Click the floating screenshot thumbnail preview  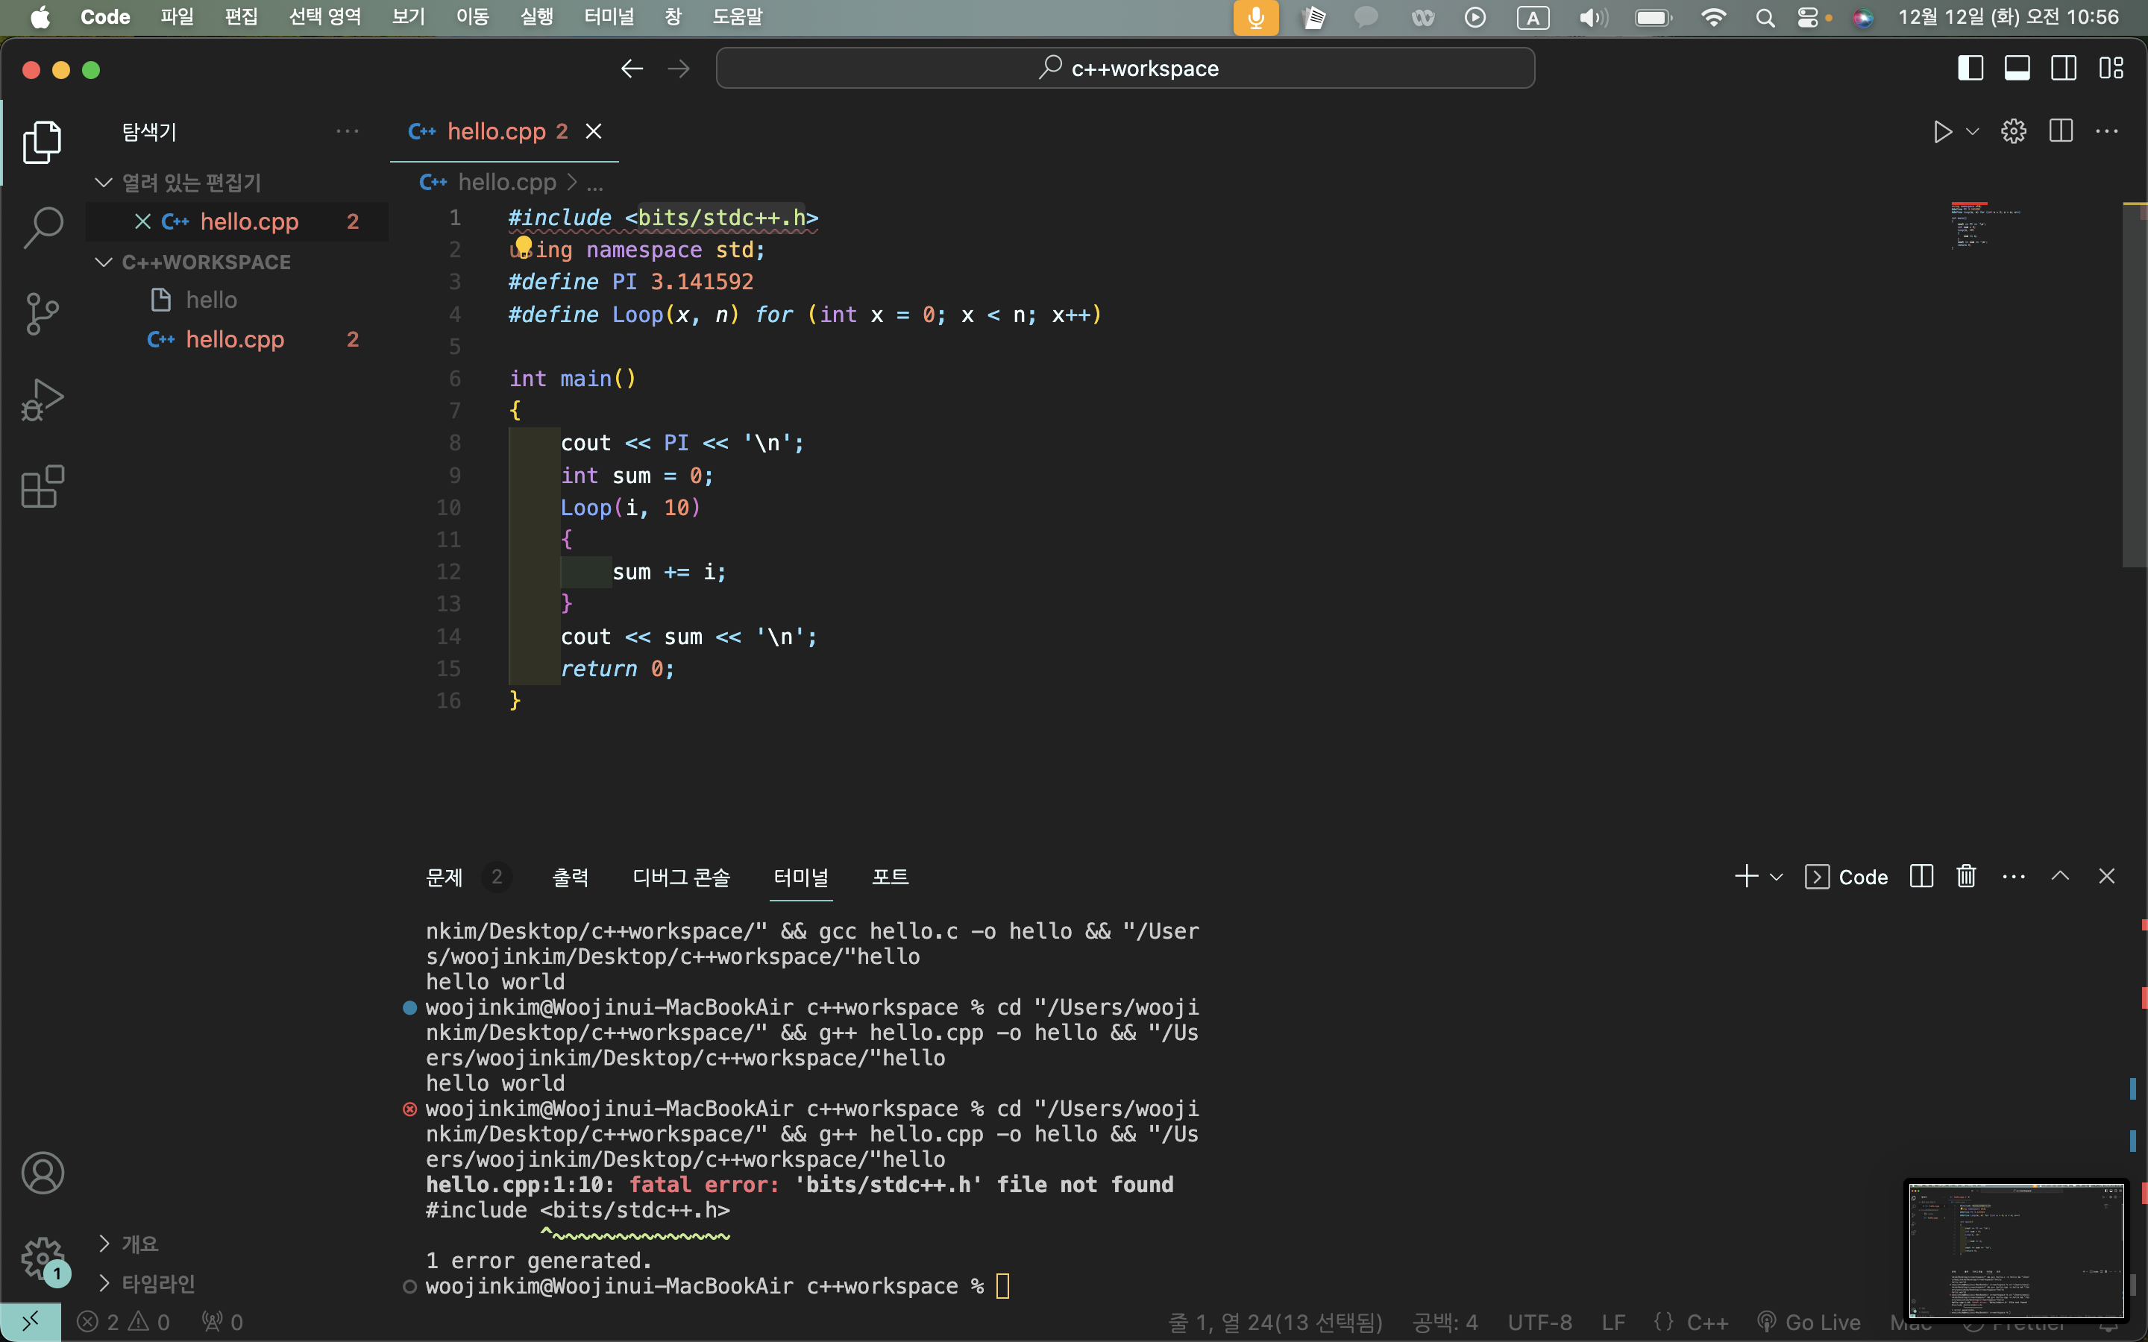[x=2016, y=1250]
